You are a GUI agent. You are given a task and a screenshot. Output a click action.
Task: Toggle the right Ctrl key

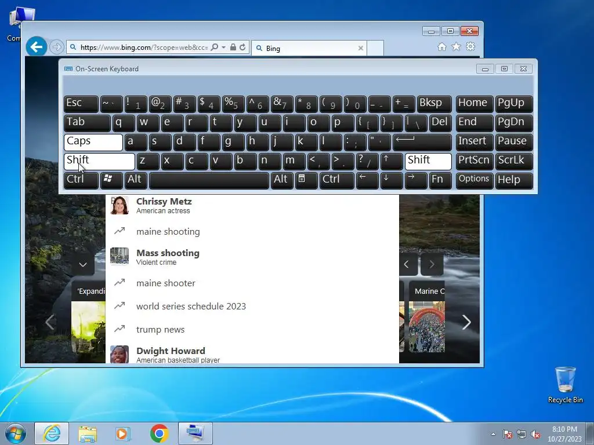(x=337, y=181)
